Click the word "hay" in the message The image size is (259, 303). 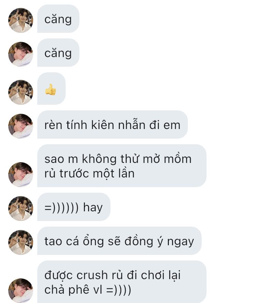[x=93, y=208]
